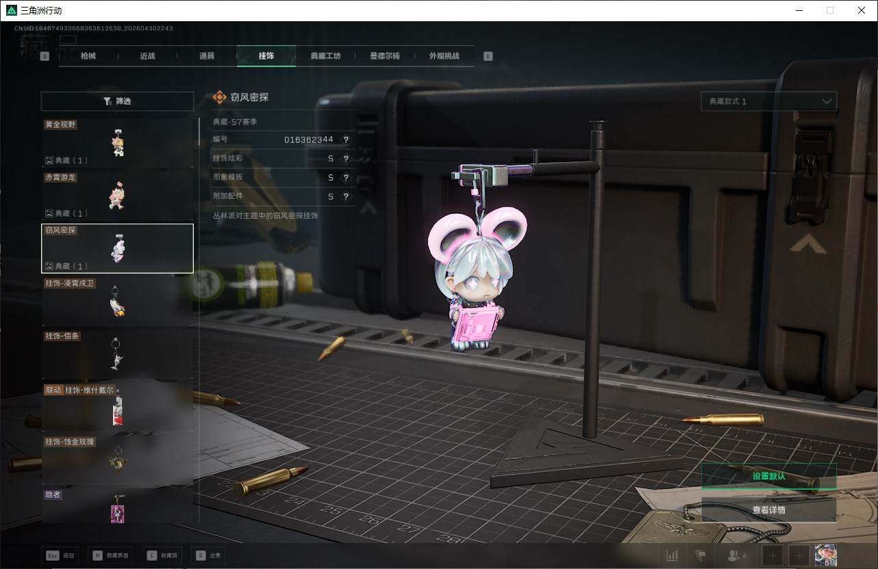Open the 曼德尔砖 tab
The image size is (878, 569).
click(x=385, y=56)
